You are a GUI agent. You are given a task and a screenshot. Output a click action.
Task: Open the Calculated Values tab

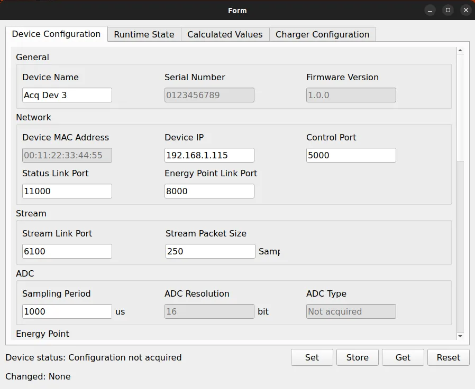(x=225, y=34)
